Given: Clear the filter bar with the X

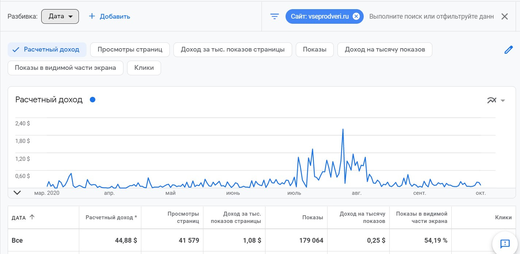Looking at the screenshot, I should tap(504, 16).
